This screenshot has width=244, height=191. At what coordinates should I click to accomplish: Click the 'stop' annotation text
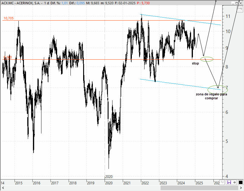point(195,63)
